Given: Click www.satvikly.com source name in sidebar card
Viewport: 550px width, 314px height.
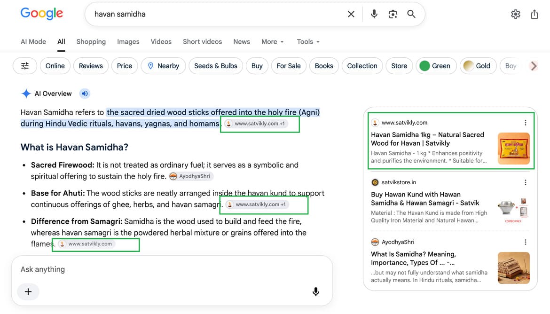Looking at the screenshot, I should tap(404, 123).
